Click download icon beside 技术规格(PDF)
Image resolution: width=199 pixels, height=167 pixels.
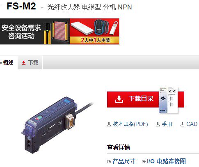pos(109,124)
